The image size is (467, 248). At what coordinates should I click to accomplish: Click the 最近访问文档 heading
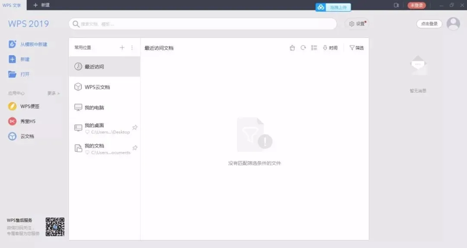(x=159, y=48)
